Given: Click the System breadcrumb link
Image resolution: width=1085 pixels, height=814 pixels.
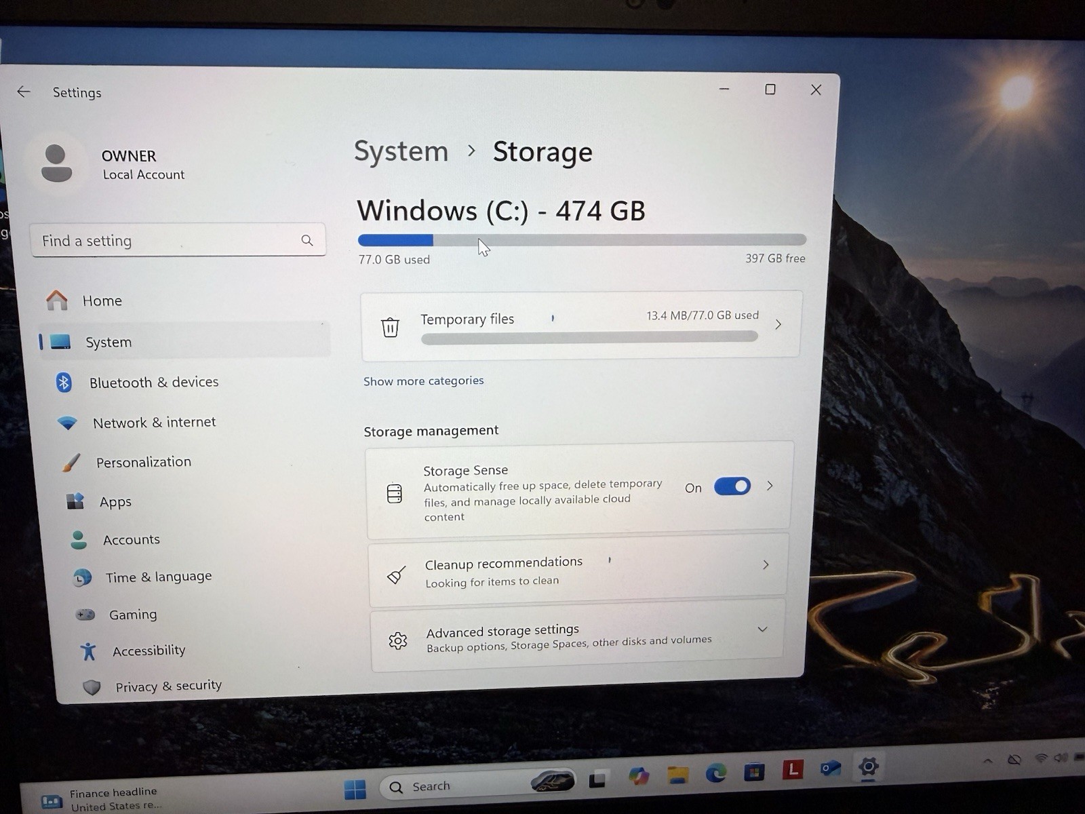Looking at the screenshot, I should click(401, 151).
